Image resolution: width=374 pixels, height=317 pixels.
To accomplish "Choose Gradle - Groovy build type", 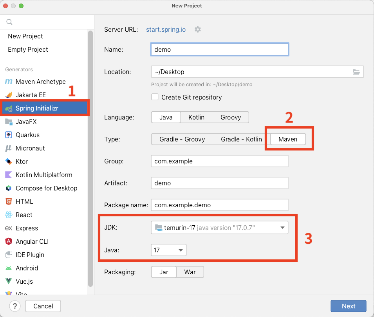I will pos(182,139).
